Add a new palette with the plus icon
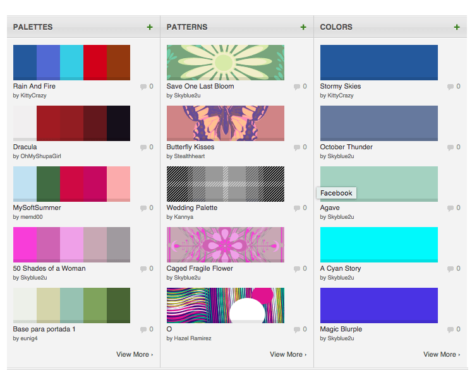Screen dimensions: 472x370 point(150,27)
